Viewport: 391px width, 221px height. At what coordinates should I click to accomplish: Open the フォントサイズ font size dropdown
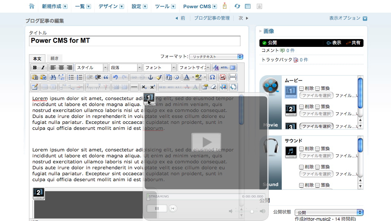[194, 68]
